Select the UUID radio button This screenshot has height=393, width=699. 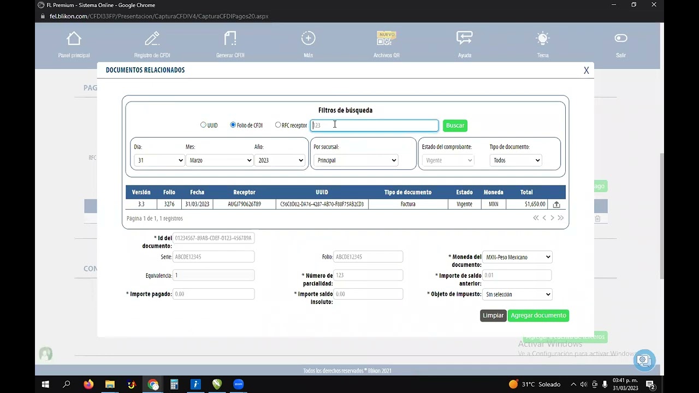203,125
